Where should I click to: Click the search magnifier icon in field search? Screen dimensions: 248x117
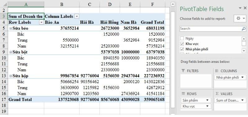[x=244, y=29]
